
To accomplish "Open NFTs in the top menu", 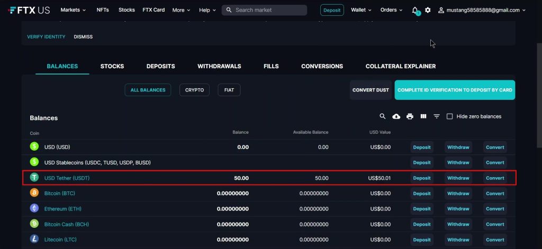I will coord(103,10).
